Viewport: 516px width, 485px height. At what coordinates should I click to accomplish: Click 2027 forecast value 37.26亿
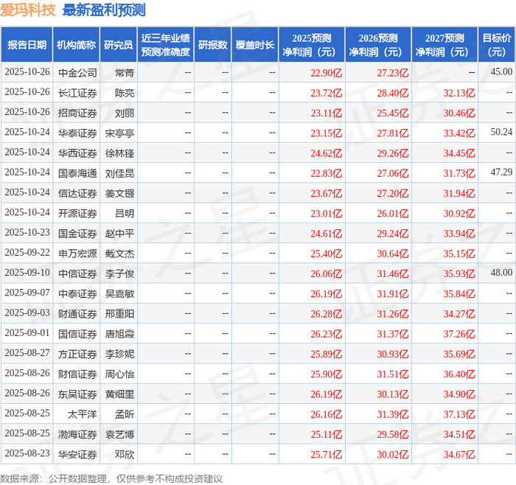tap(459, 334)
